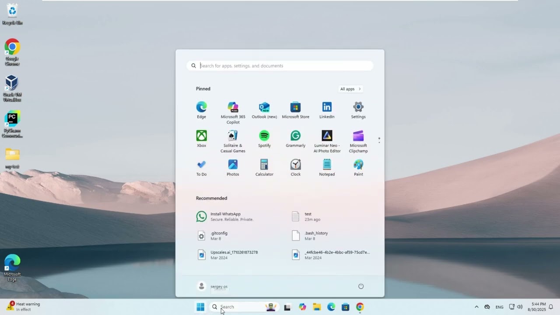560x315 pixels.
Task: Launch Microsoft 365 Copilot
Action: (x=233, y=113)
